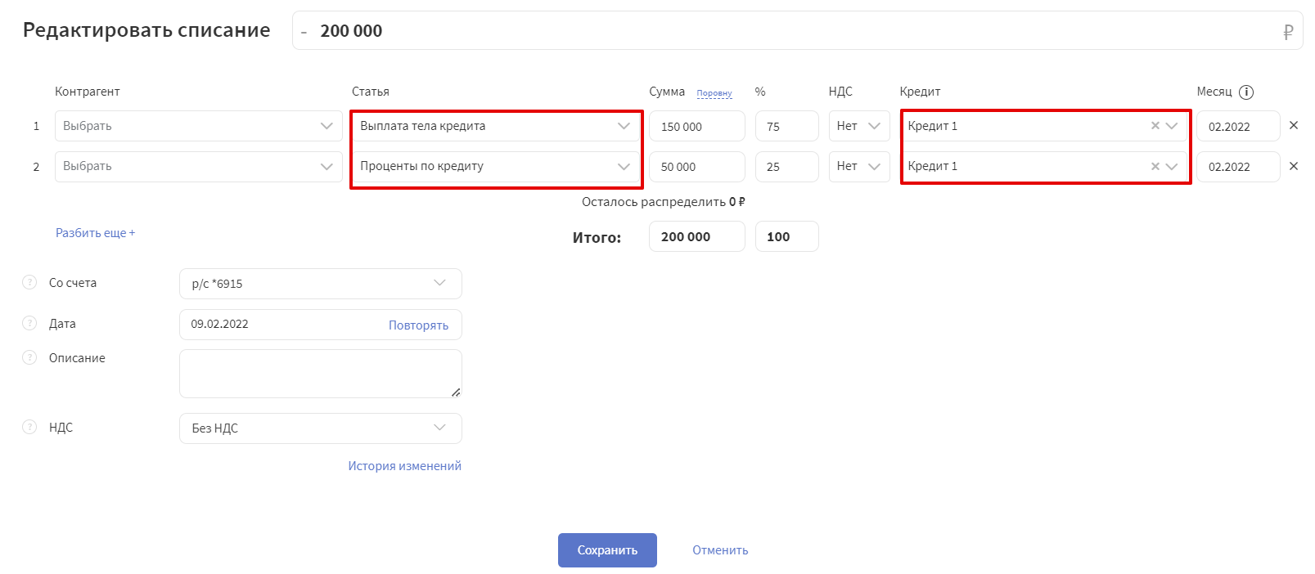Open История изменений link
This screenshot has height=574, width=1315.
404,466
